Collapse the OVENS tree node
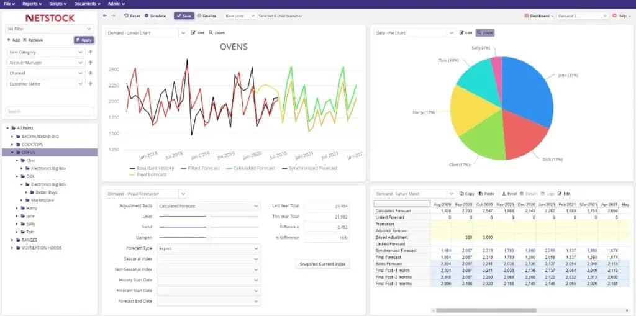Screen dimensions: 636x316 [12, 153]
